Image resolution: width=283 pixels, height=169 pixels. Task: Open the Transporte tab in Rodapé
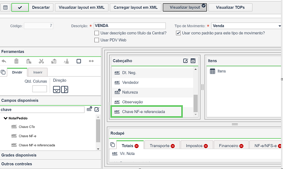click(x=162, y=146)
